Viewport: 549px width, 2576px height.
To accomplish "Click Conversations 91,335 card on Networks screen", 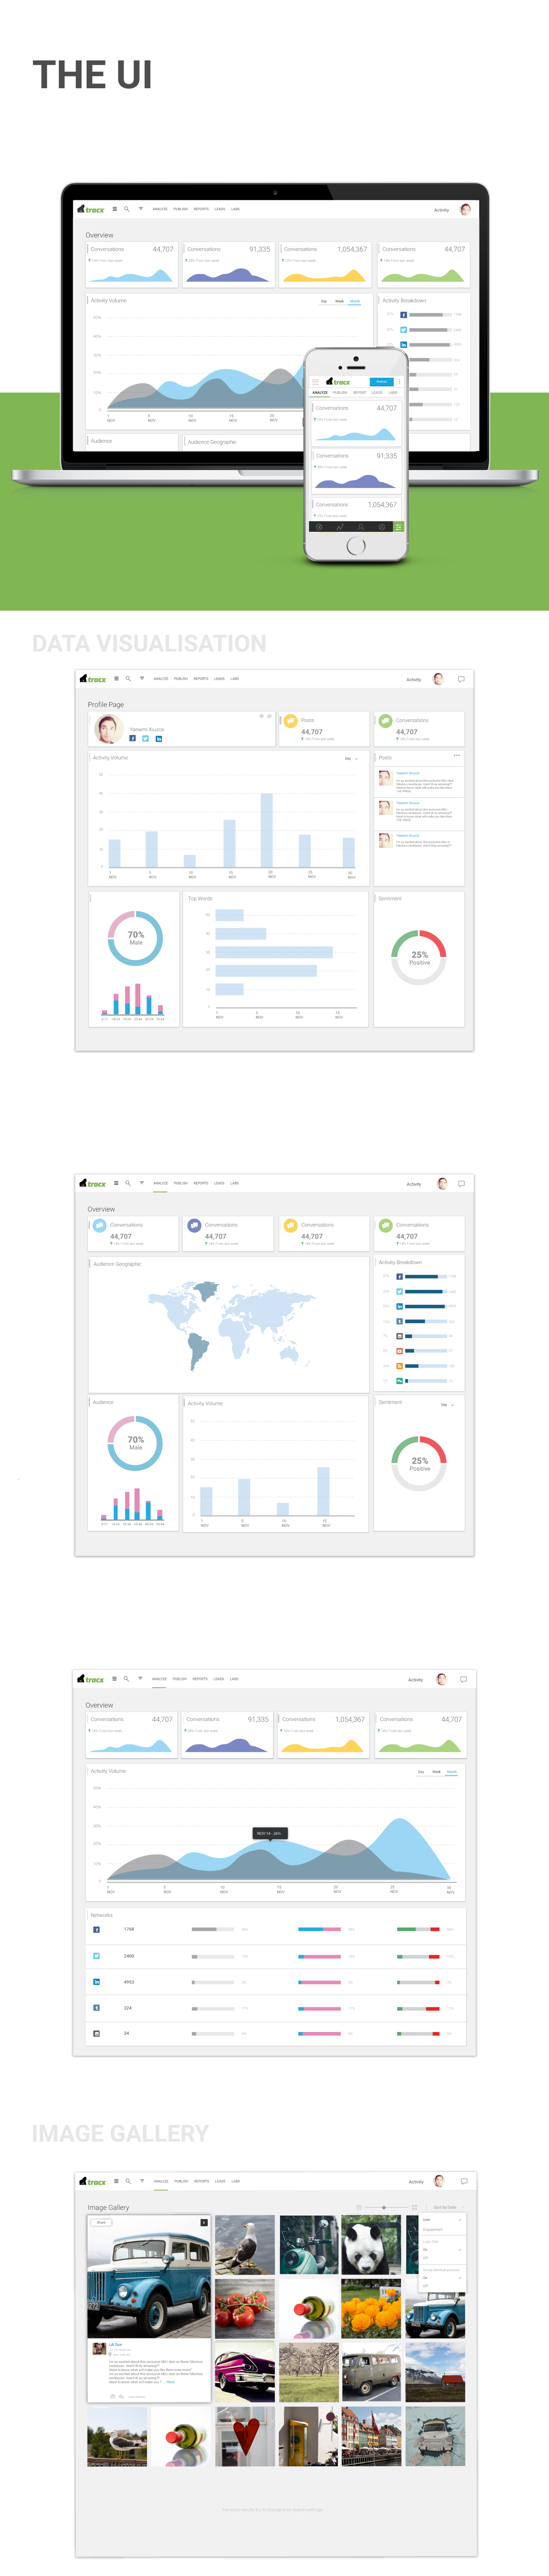I will (x=227, y=1735).
